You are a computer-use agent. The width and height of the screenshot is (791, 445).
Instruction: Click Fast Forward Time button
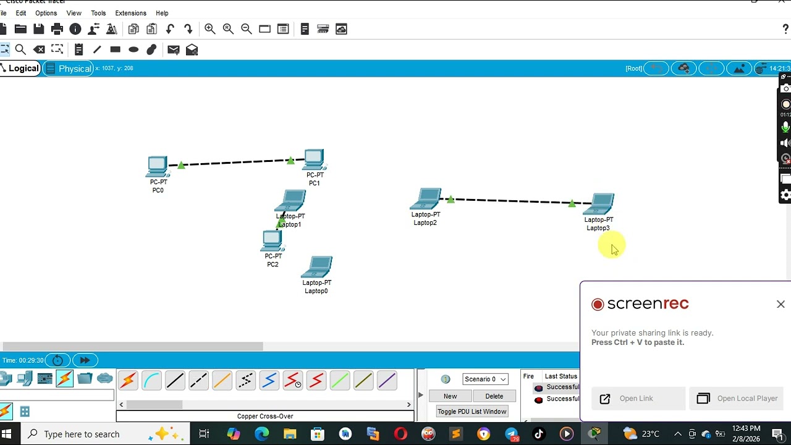pos(85,360)
